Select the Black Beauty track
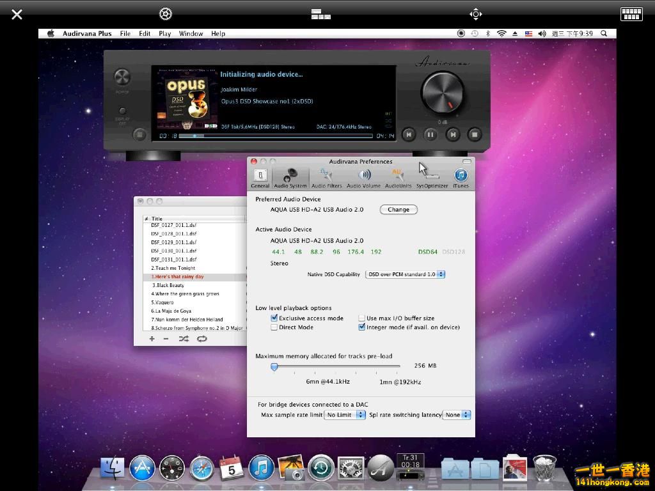 click(x=170, y=285)
